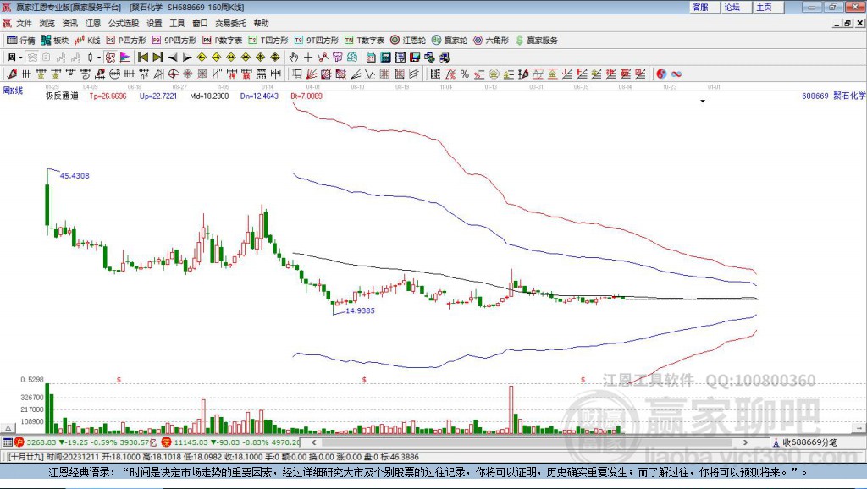Open the 行情 market quotes view
The height and width of the screenshot is (489, 867).
(21, 41)
